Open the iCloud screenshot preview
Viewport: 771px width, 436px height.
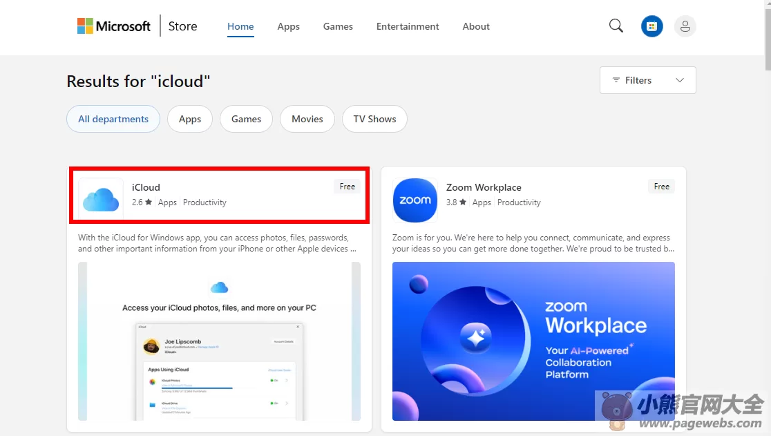(219, 341)
